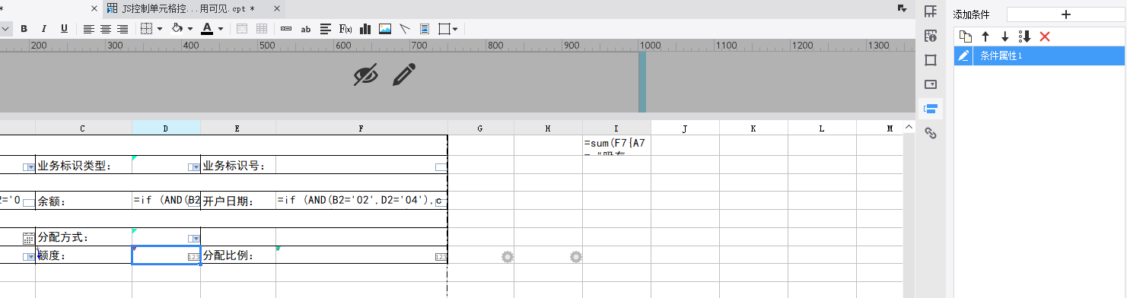Select column header F
Viewport: 1127px width, 298px height.
tap(361, 128)
